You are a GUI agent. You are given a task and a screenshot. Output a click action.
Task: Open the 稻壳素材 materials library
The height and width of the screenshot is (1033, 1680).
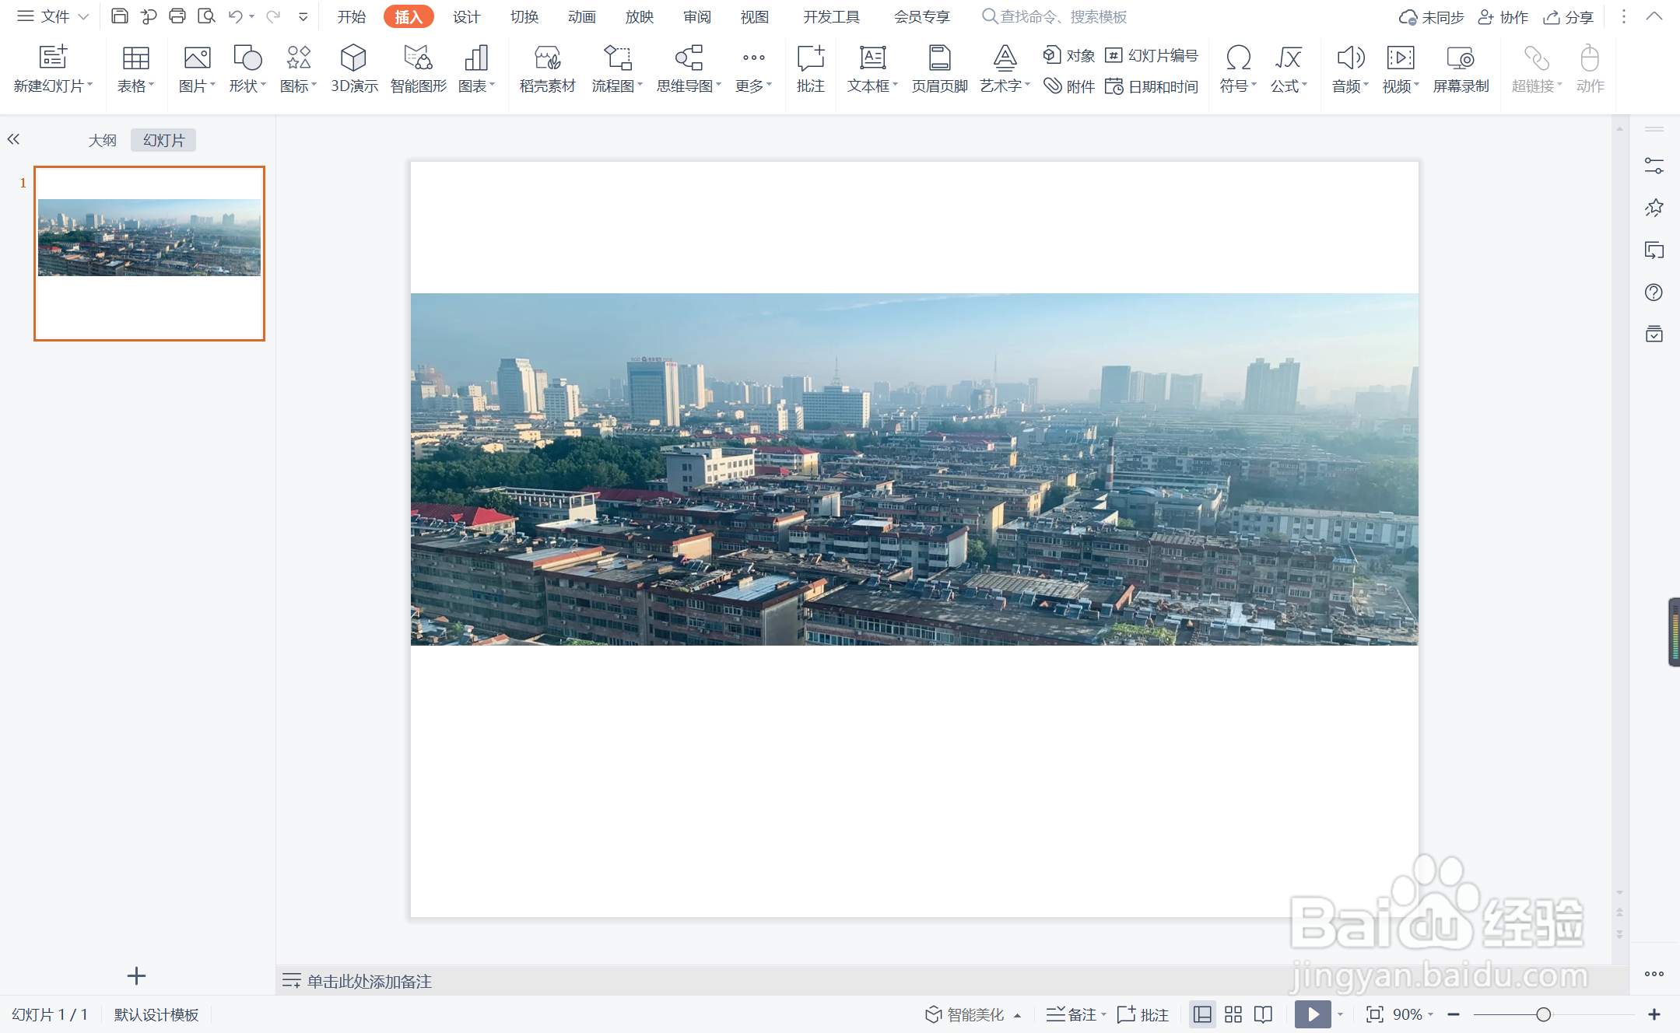click(x=547, y=68)
